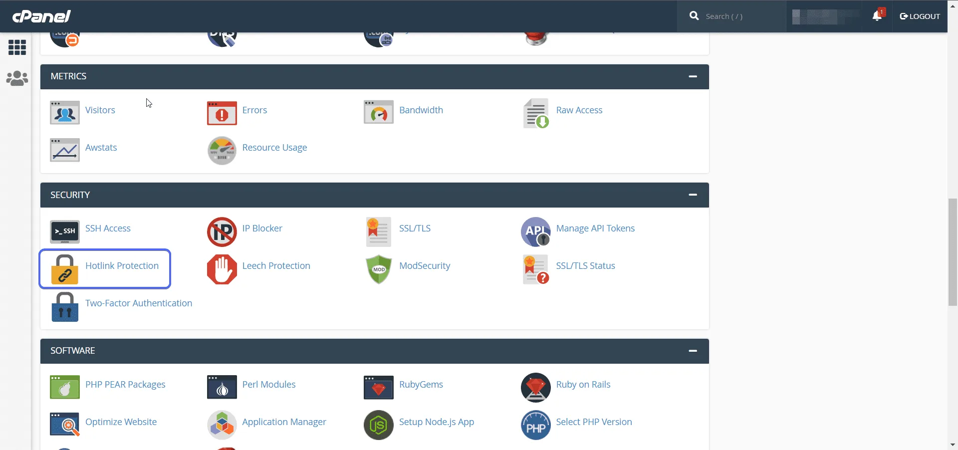
Task: Open the SSH Access terminal icon
Action: pyautogui.click(x=65, y=231)
